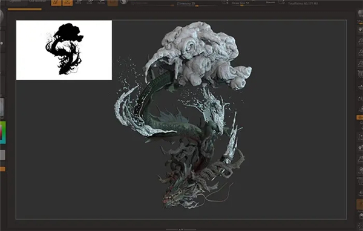363x231 pixels.
Task: Open the stroke type dot on left shelf
Action: [x=2, y=44]
